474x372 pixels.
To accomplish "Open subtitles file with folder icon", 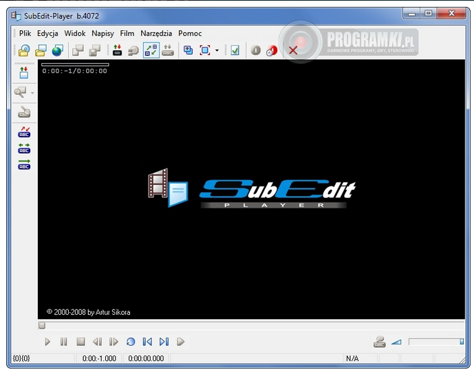I will click(41, 50).
